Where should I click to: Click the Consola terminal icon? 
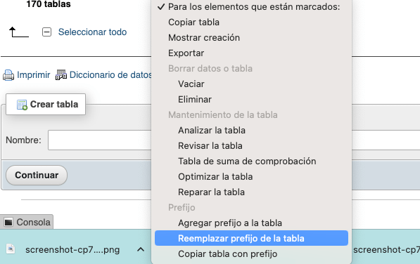8,222
